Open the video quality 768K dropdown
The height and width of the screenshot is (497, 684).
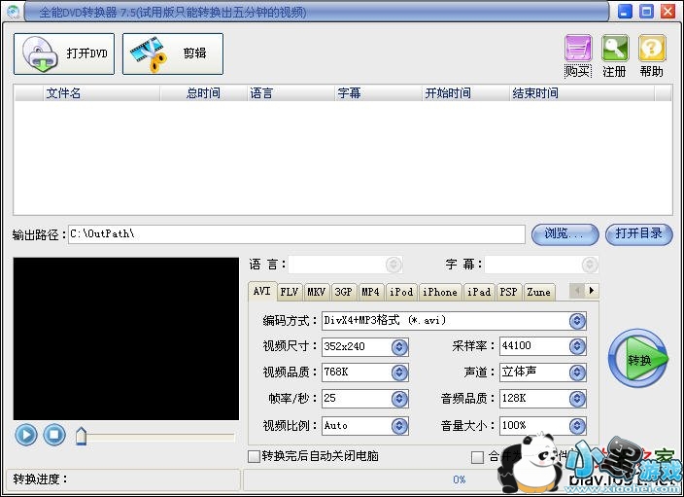tap(399, 373)
